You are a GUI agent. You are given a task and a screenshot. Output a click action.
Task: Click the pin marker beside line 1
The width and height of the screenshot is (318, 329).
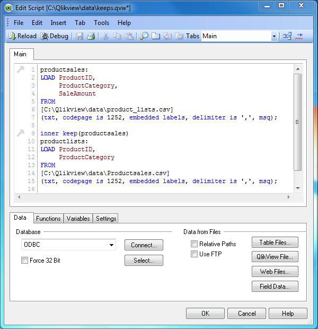tap(21, 69)
